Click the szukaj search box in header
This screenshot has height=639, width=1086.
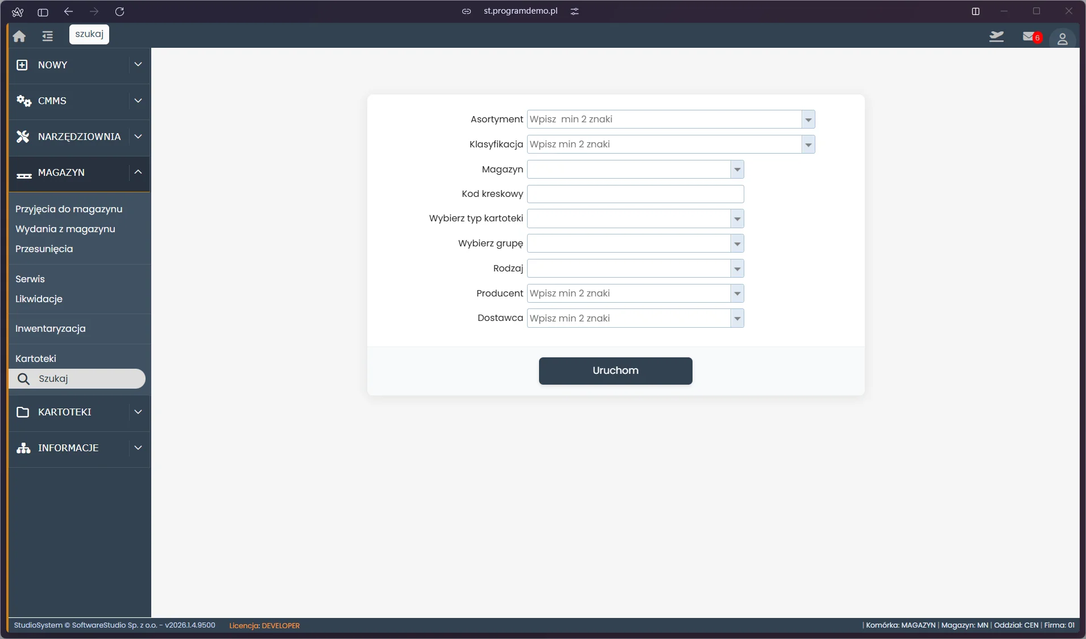[89, 34]
